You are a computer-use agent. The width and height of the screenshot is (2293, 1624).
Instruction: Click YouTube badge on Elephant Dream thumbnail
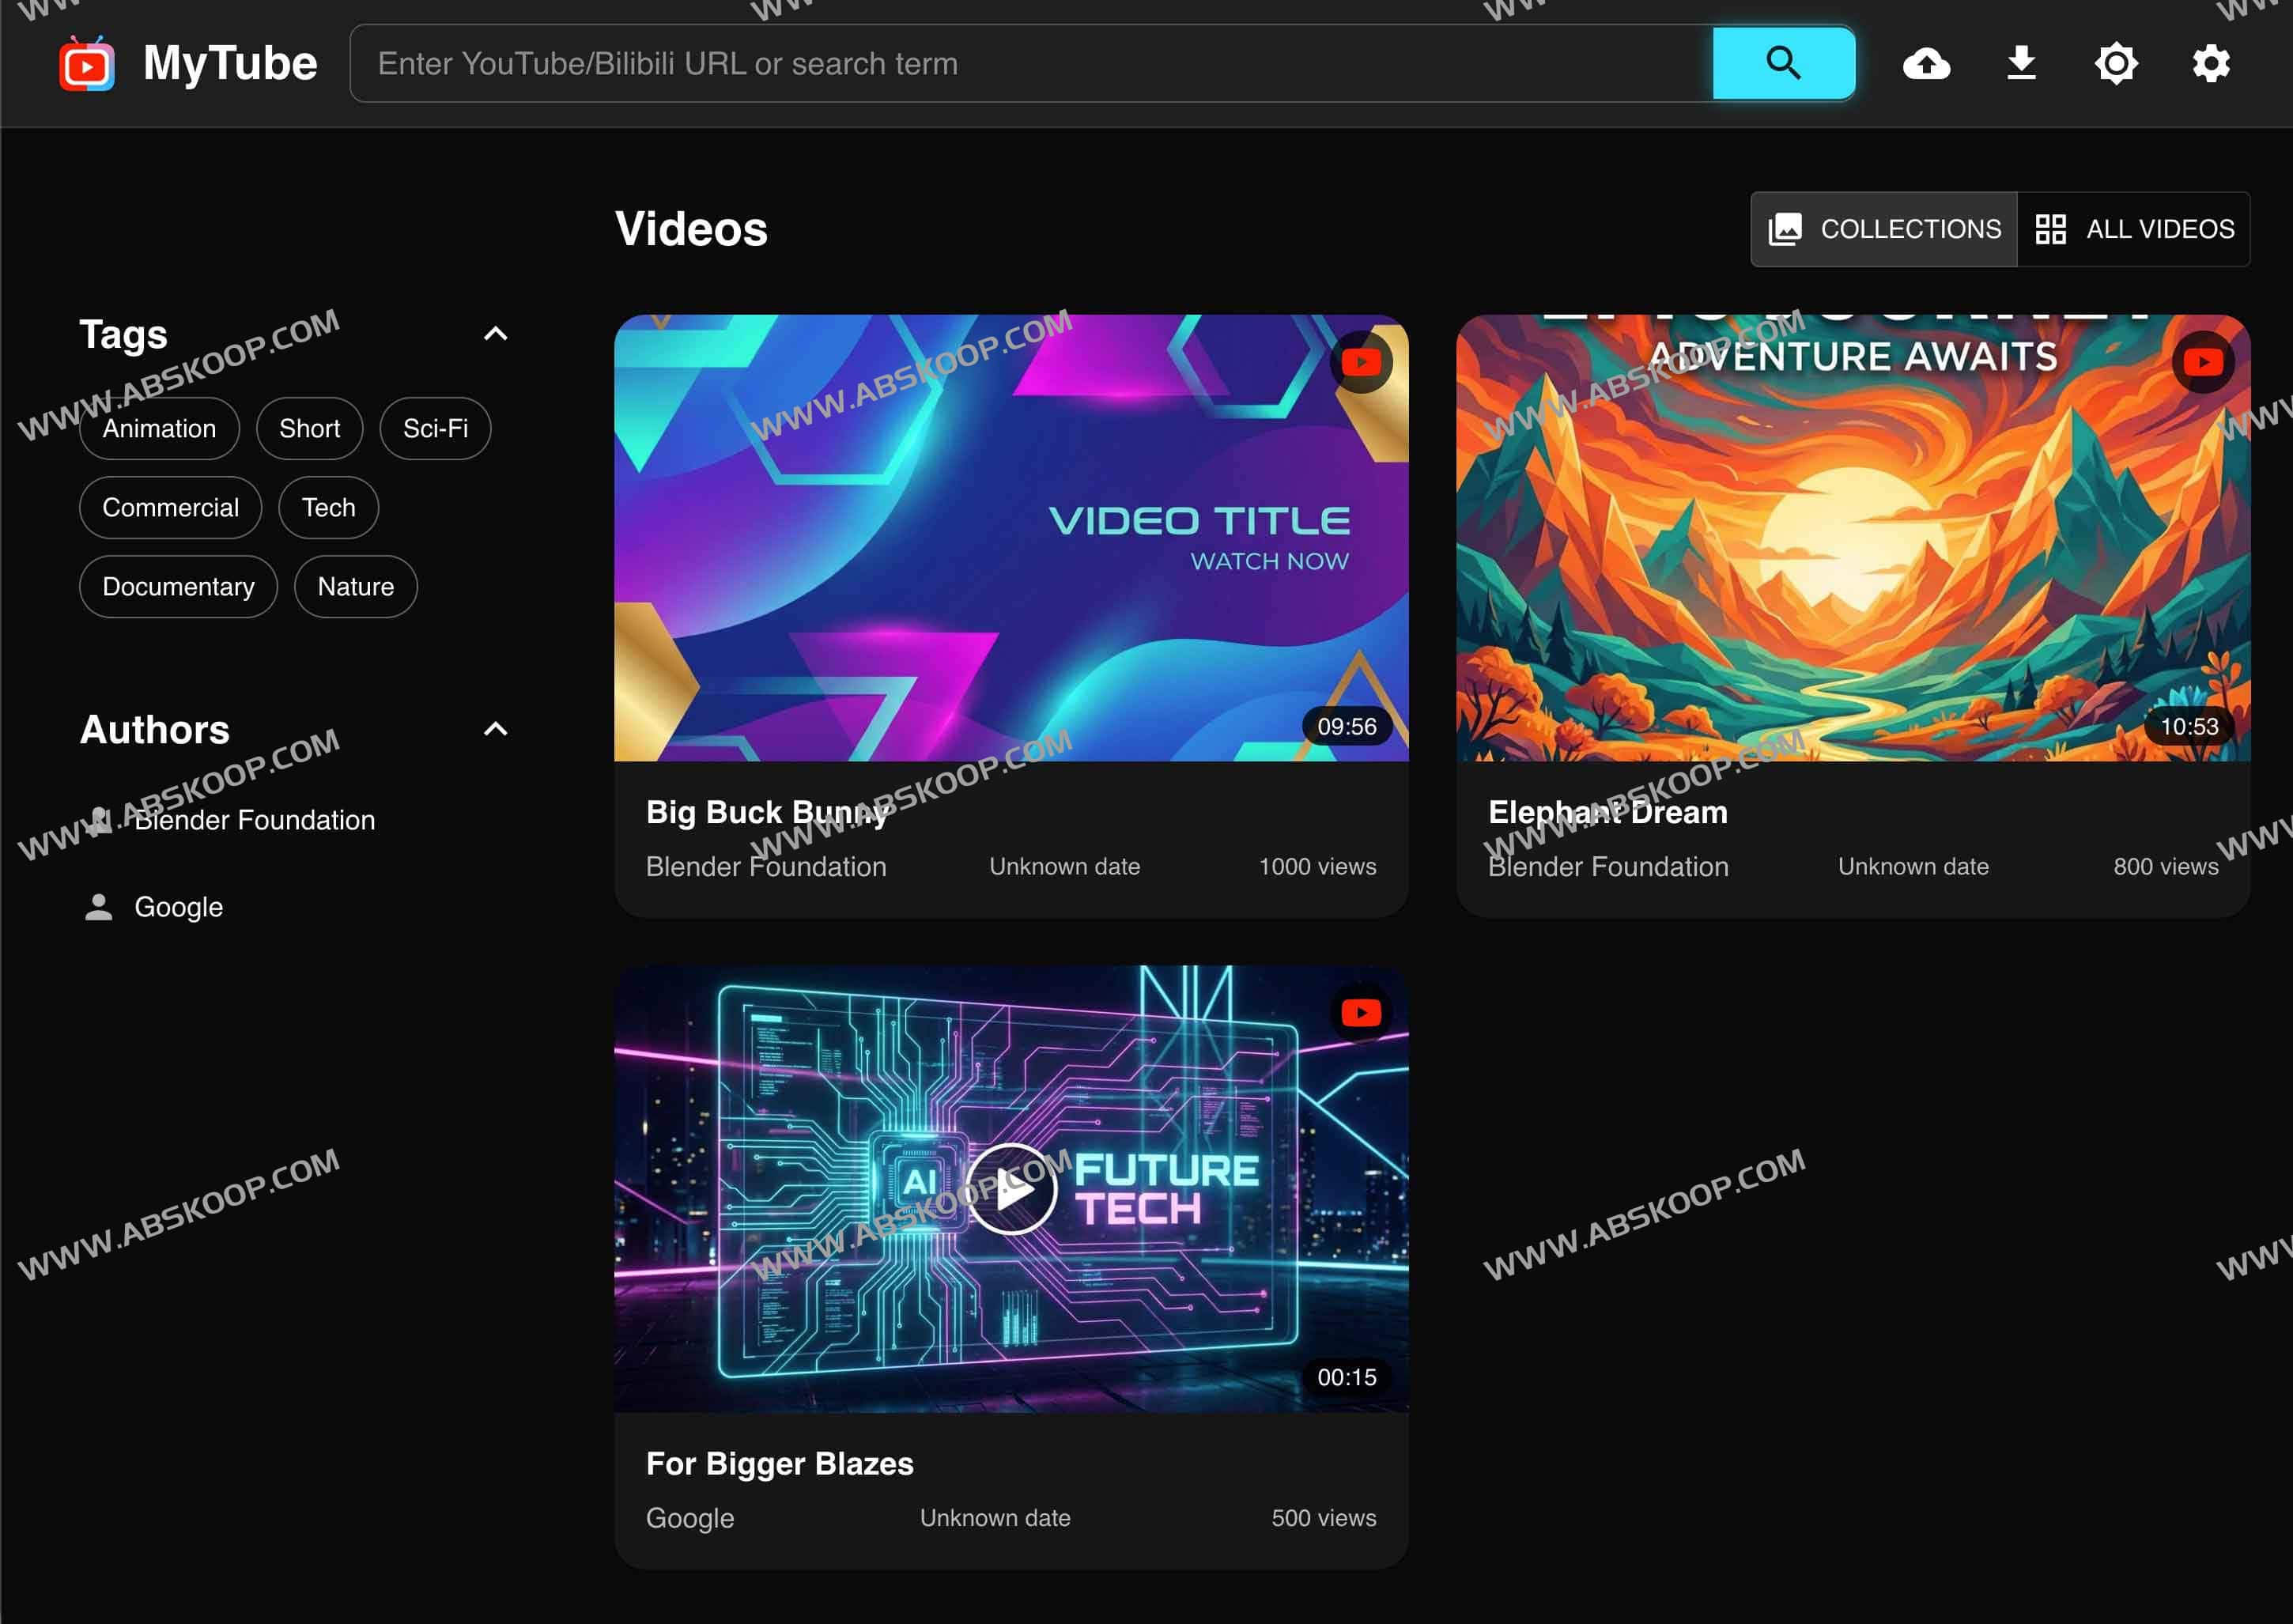coord(2202,362)
